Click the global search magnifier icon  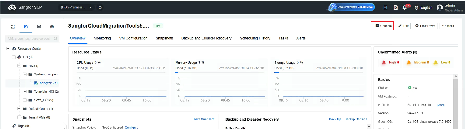coord(100,8)
